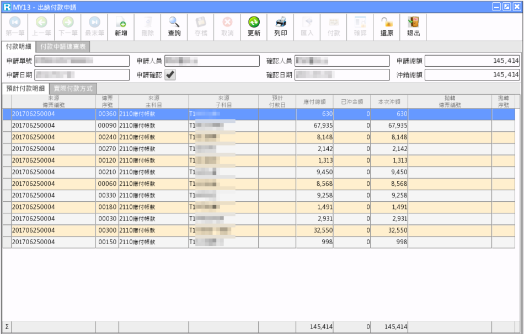Click the 確認 confirm toolbar icon
Image resolution: width=524 pixels, height=334 pixels.
[x=360, y=22]
